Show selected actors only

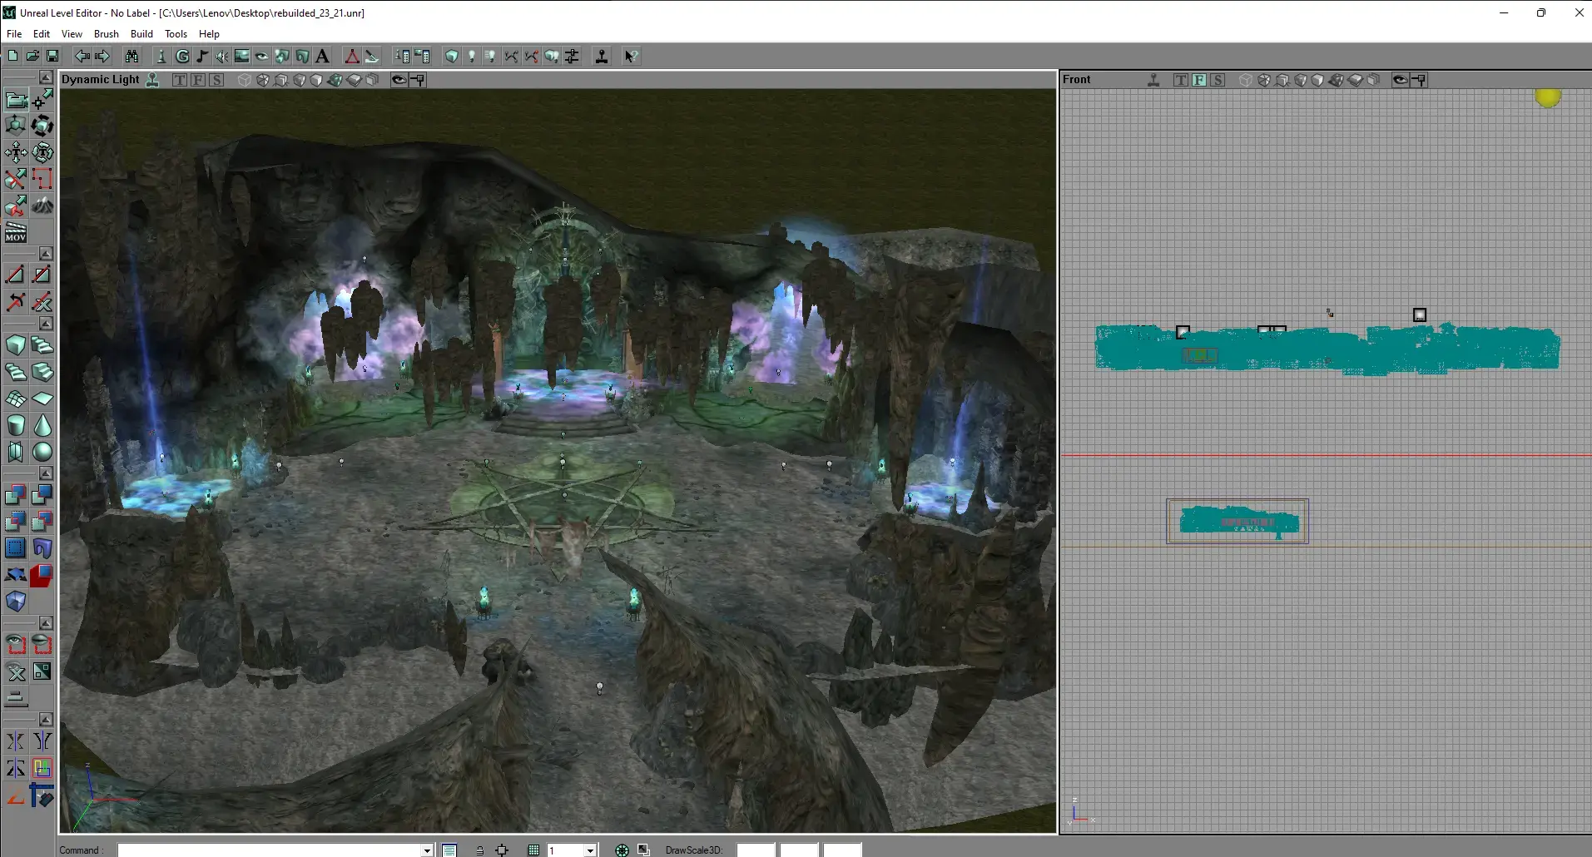[x=16, y=645]
